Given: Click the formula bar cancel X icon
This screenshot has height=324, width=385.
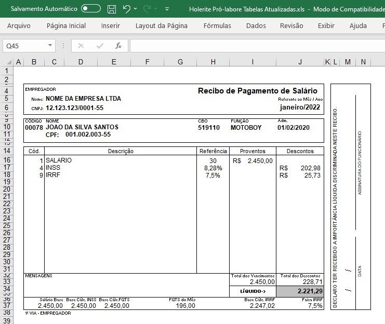Looking at the screenshot, I should pos(81,46).
